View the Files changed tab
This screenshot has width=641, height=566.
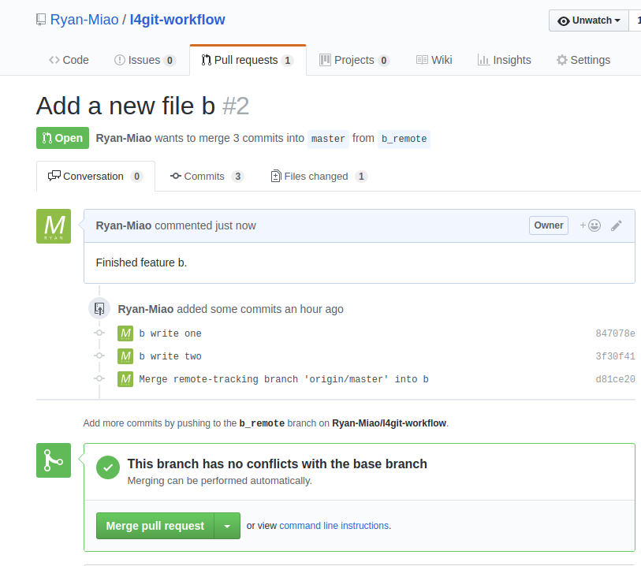click(319, 176)
